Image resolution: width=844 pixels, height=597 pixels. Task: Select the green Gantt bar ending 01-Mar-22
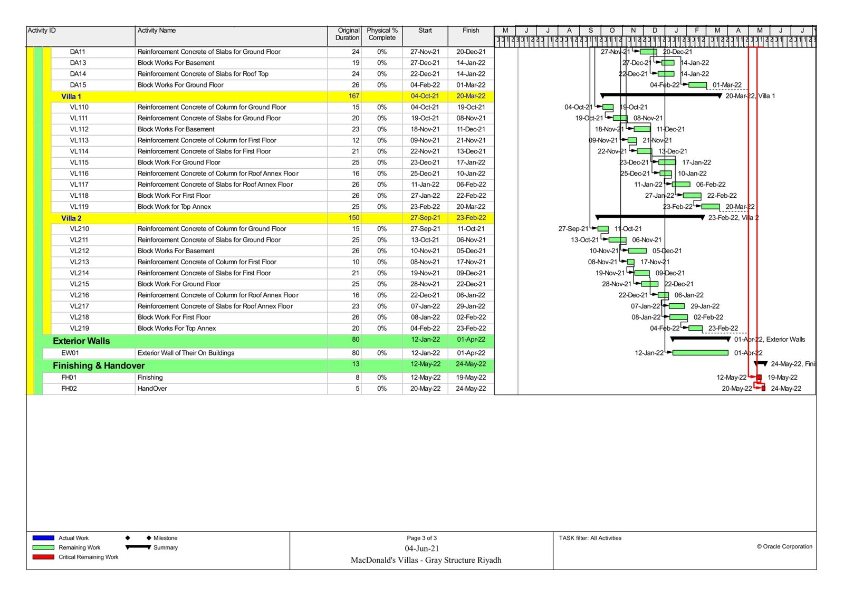(697, 85)
